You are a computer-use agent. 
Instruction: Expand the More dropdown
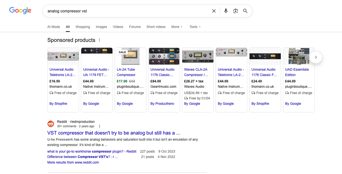(177, 27)
